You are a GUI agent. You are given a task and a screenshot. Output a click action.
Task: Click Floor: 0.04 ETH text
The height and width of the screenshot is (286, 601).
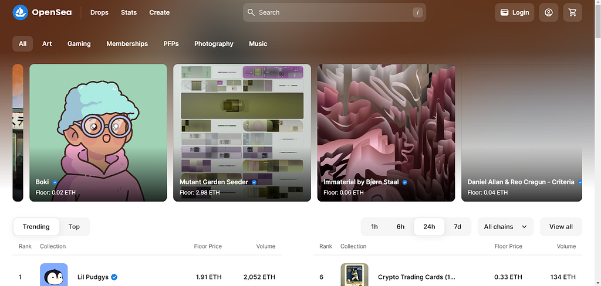[488, 193]
